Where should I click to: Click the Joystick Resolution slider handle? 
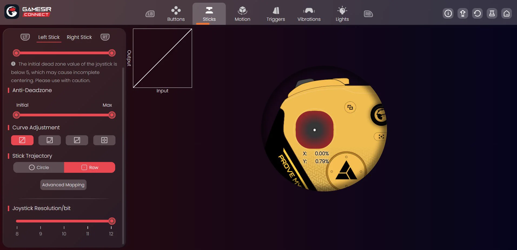(112, 221)
